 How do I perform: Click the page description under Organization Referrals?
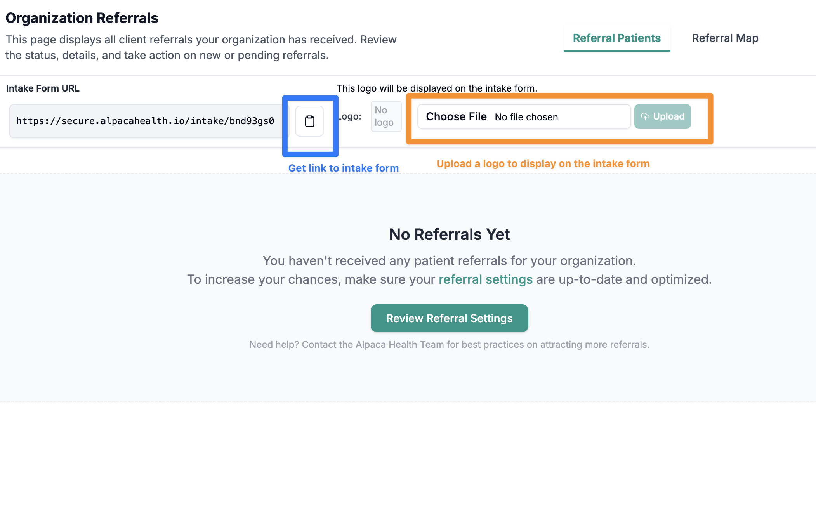coord(201,47)
